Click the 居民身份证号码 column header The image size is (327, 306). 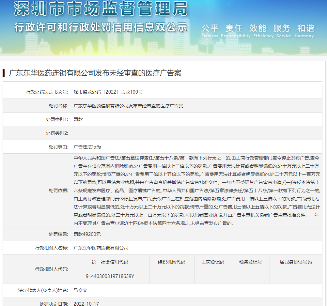click(296, 262)
